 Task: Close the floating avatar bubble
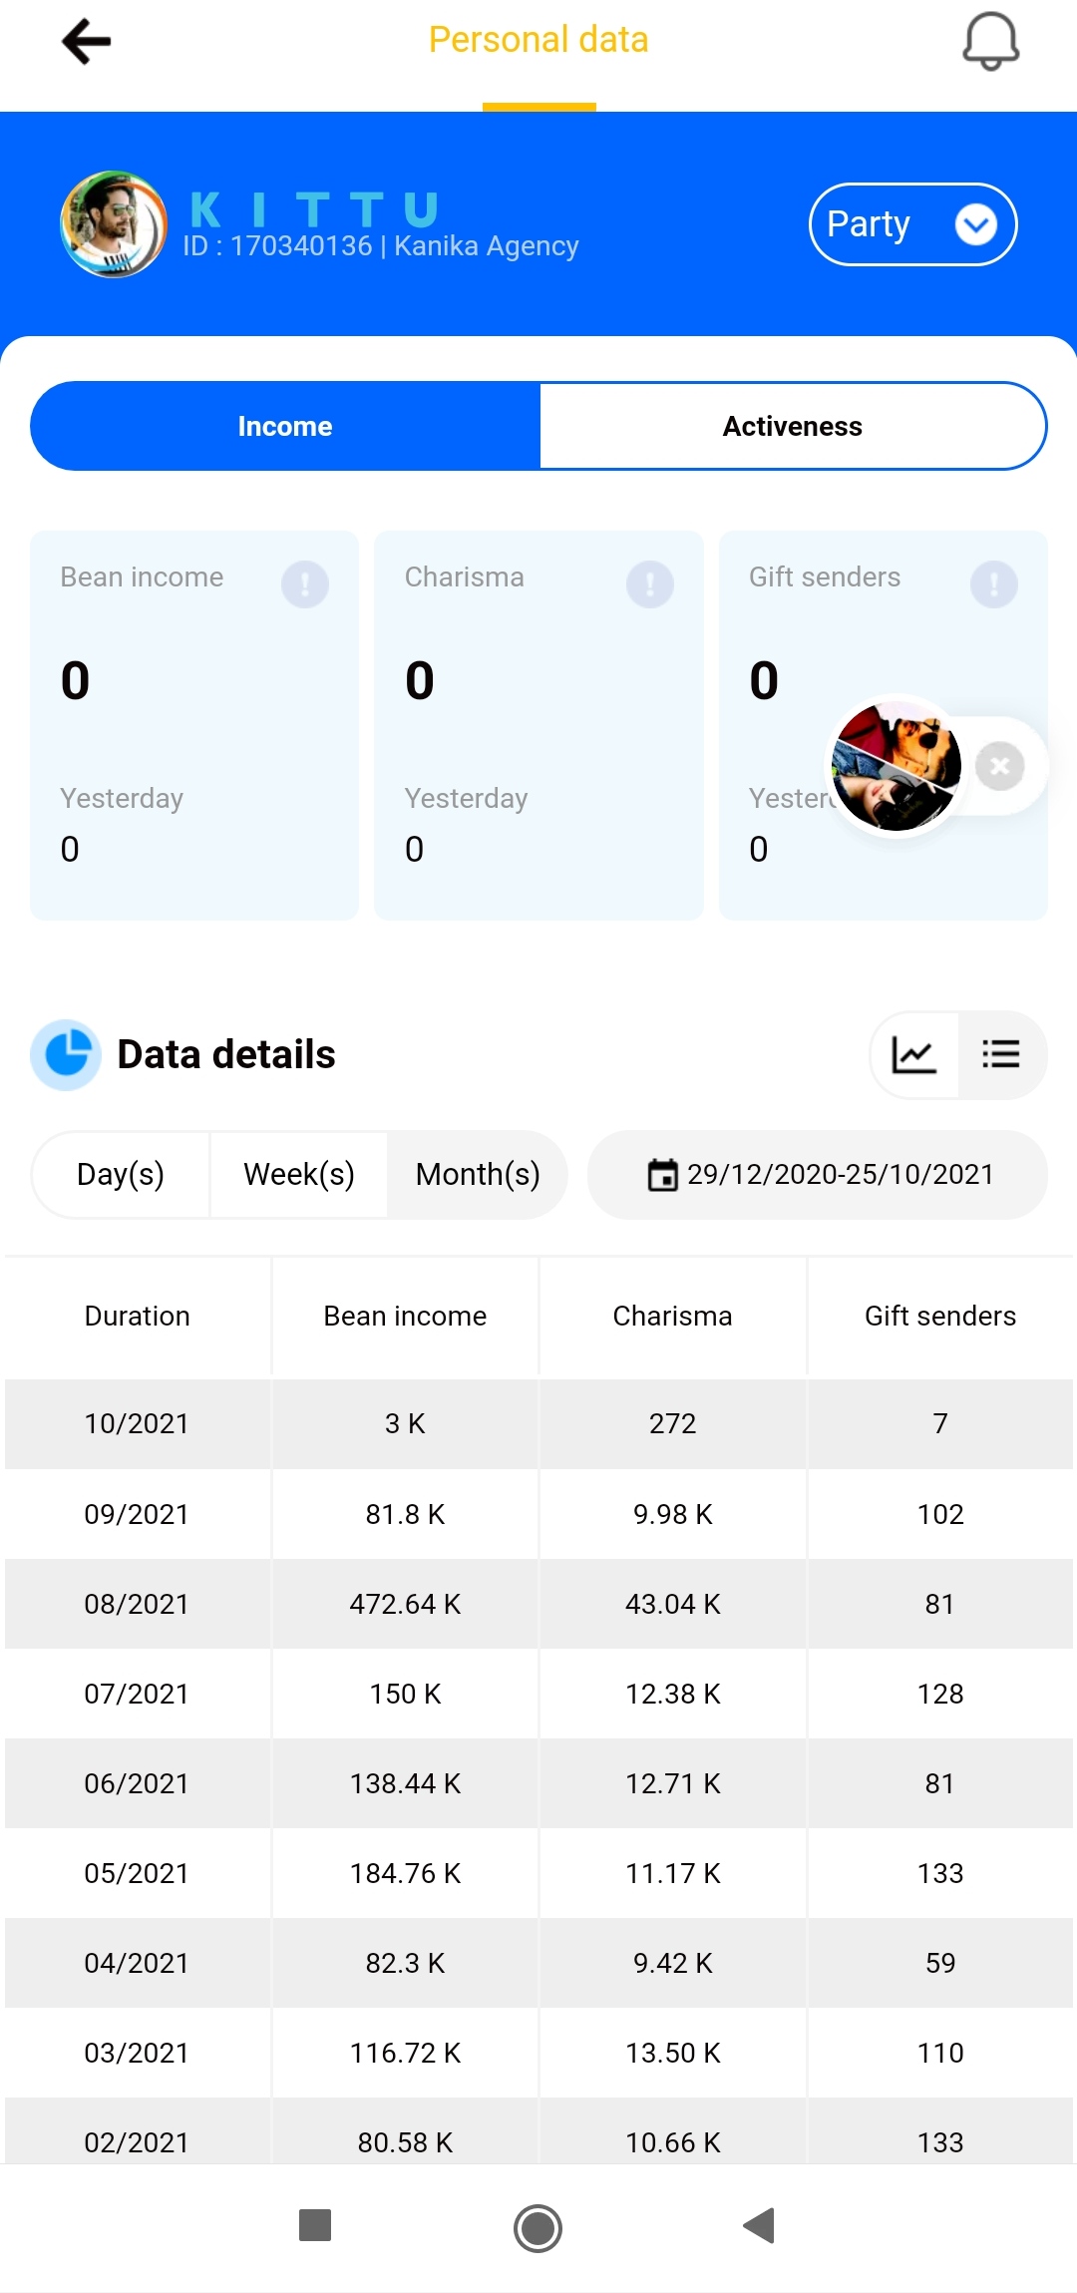(999, 766)
